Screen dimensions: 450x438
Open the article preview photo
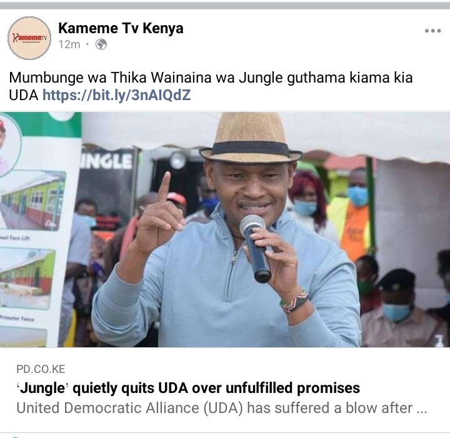coord(225,230)
